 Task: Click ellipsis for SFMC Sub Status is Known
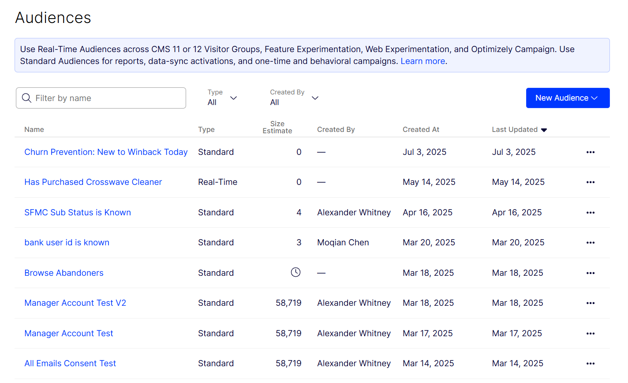[590, 213]
